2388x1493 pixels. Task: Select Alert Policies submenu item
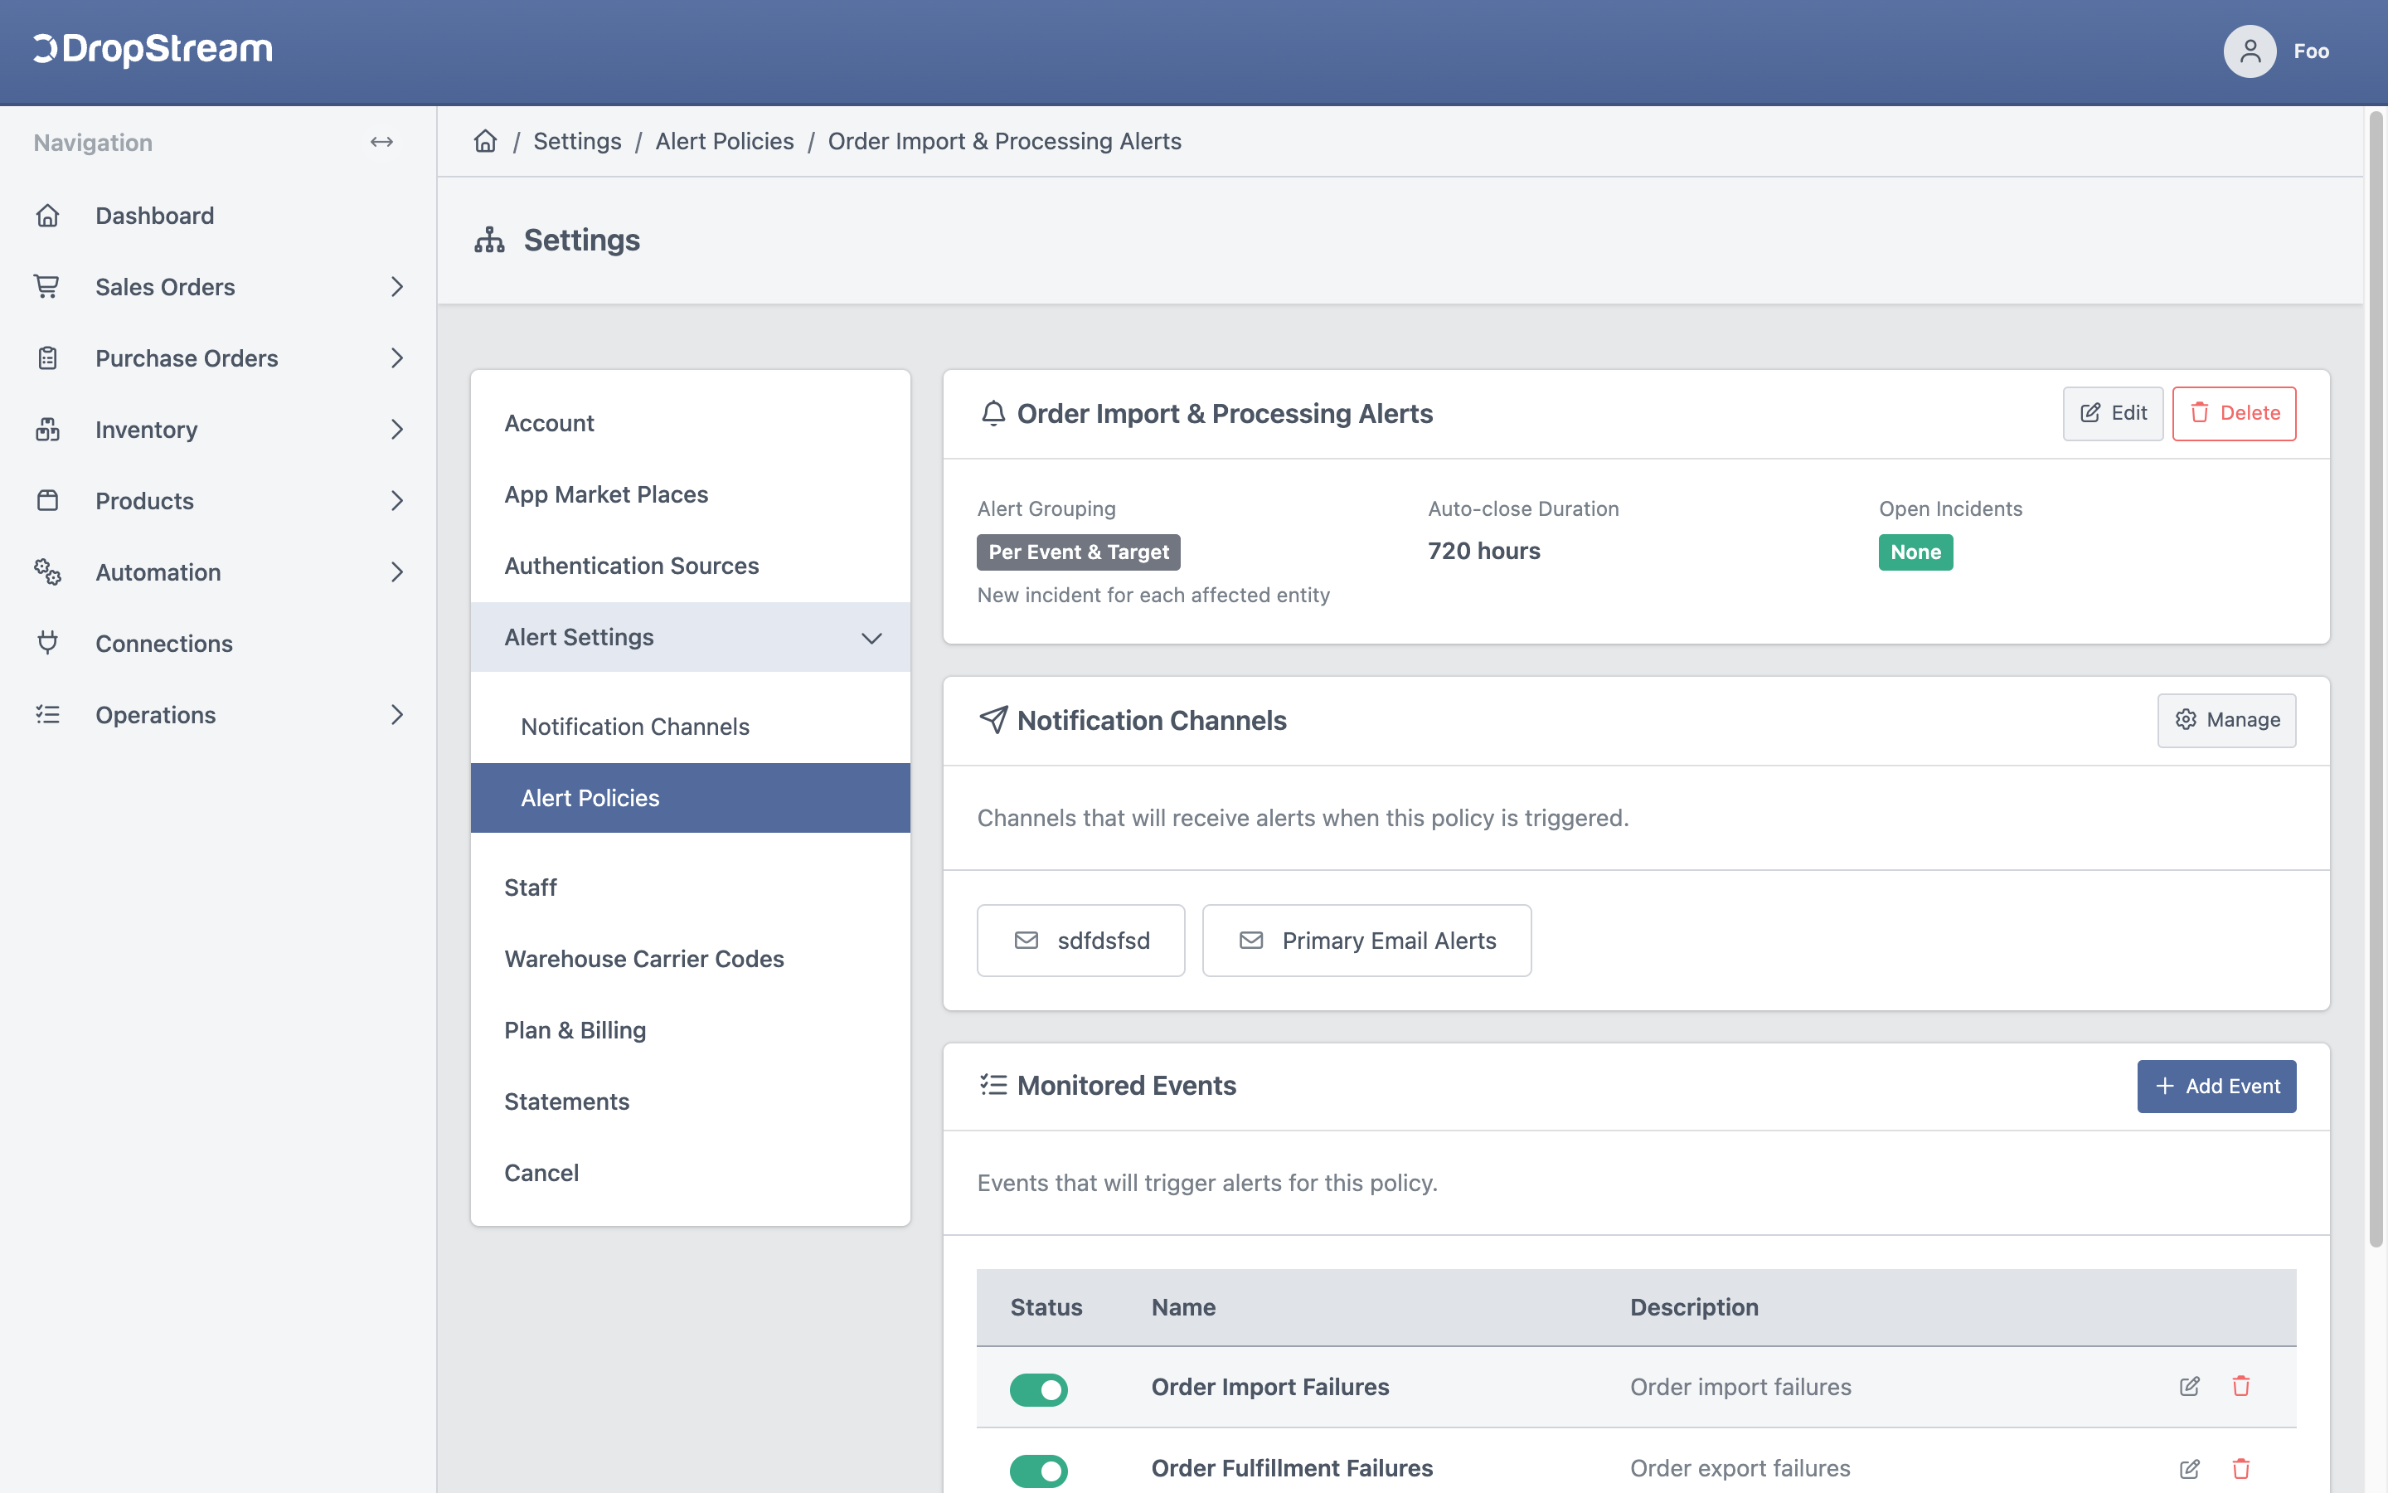click(x=690, y=798)
